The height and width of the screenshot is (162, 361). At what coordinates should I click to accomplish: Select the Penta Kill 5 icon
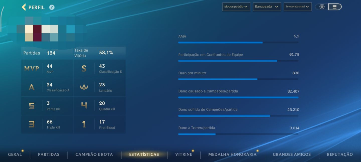tap(32, 106)
